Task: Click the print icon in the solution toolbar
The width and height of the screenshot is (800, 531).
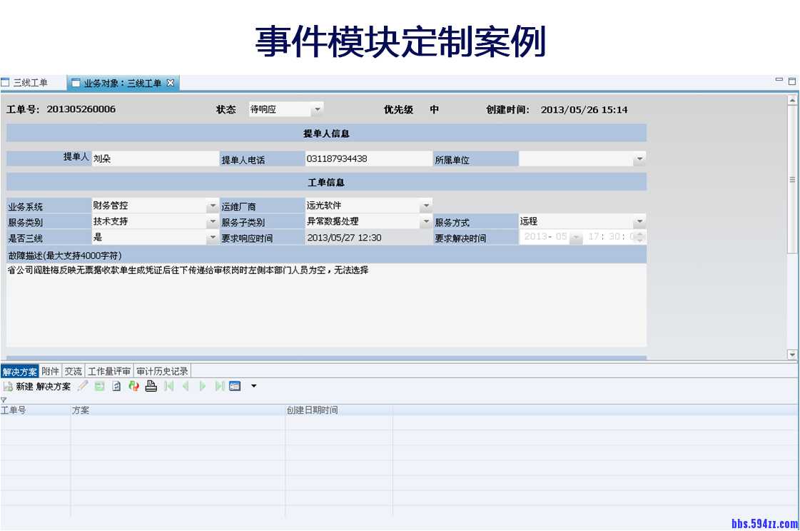Action: click(151, 385)
